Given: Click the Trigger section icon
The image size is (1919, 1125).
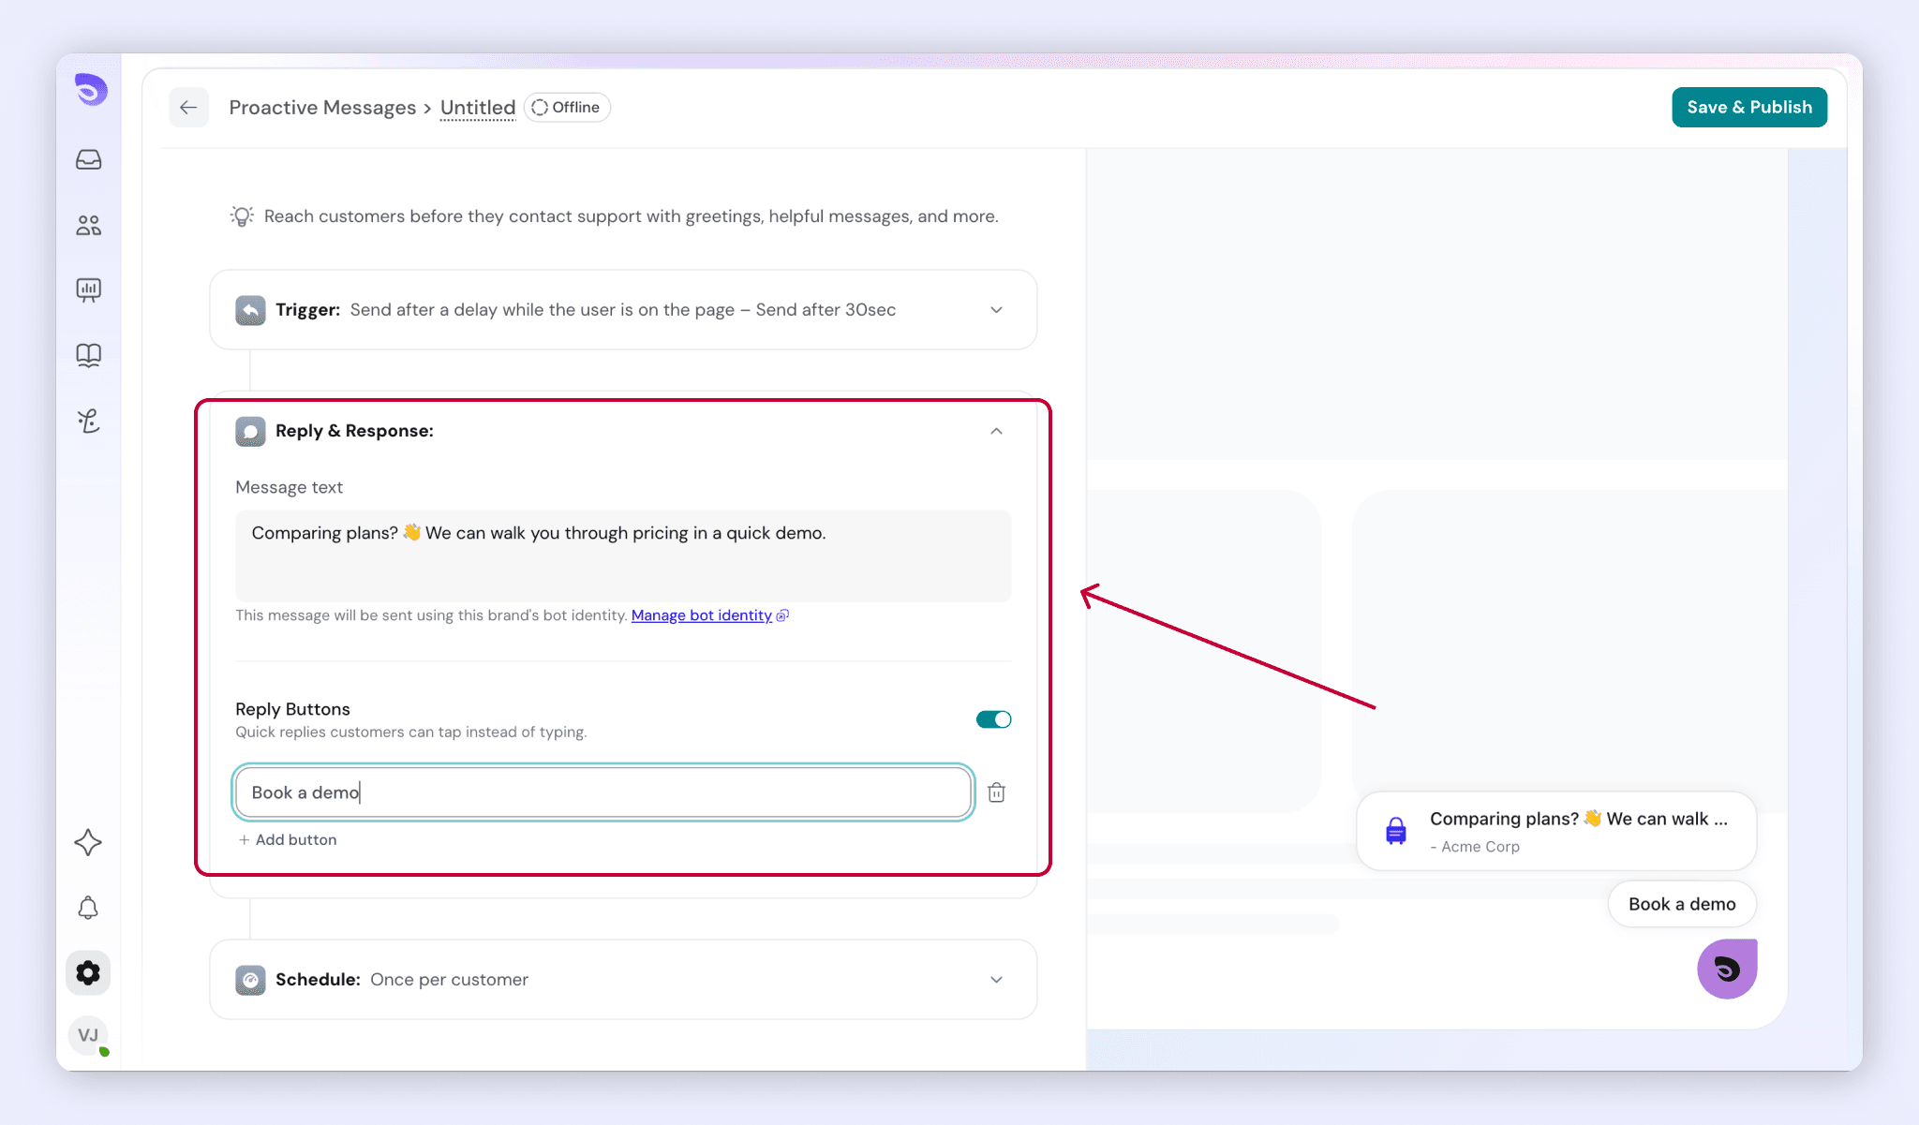Looking at the screenshot, I should [250, 310].
